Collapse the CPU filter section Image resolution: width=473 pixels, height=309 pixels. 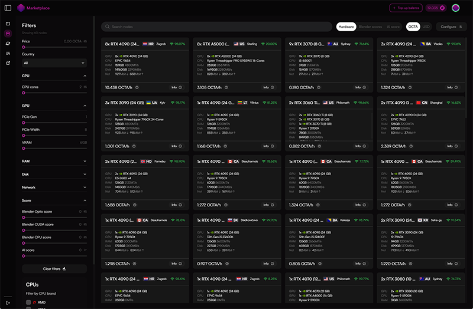coord(85,76)
